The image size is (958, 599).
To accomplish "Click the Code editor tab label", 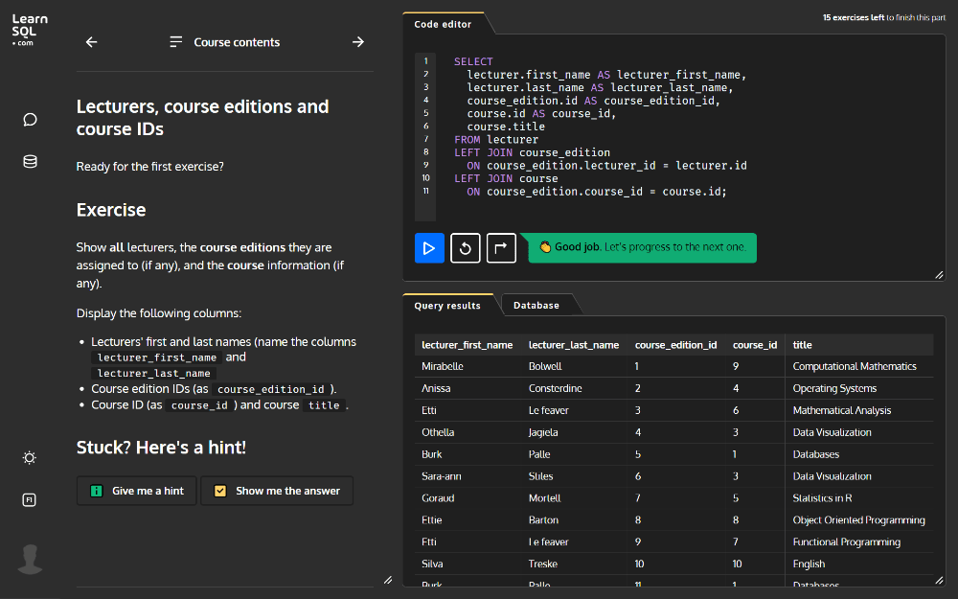I will tap(443, 24).
